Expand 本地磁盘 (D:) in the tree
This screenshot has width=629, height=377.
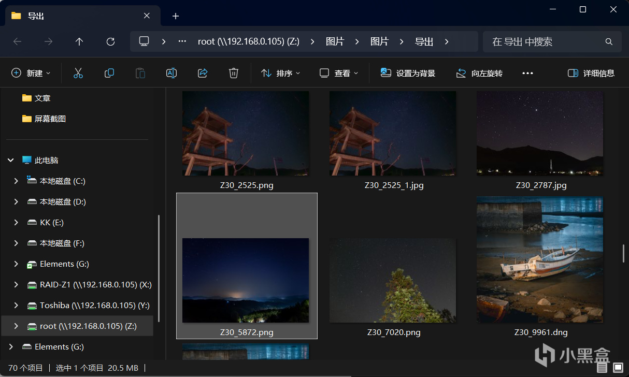click(x=16, y=202)
